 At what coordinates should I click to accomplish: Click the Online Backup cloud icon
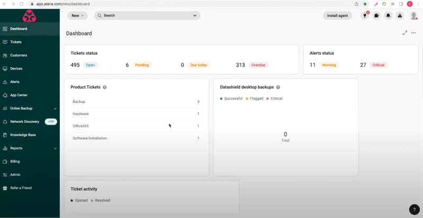5,108
